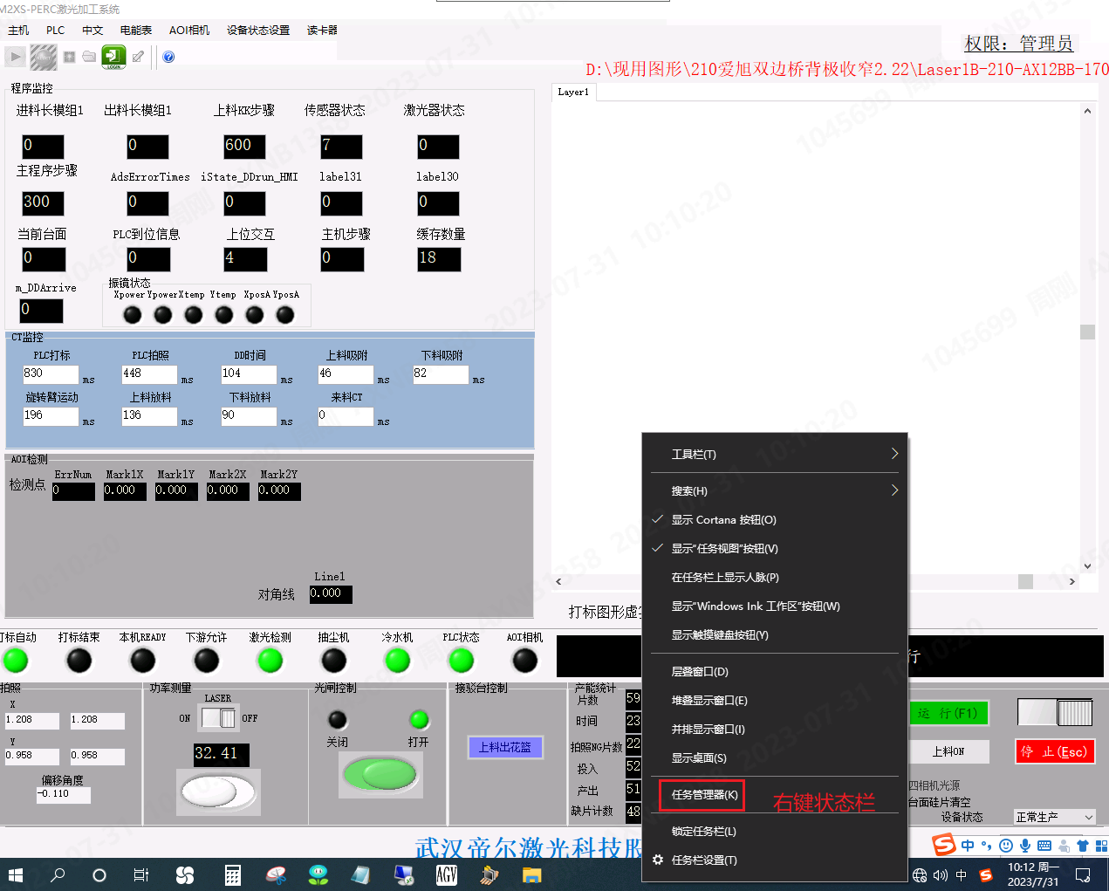Click the layer view scroll-up arrow
The image size is (1109, 891).
point(1087,112)
